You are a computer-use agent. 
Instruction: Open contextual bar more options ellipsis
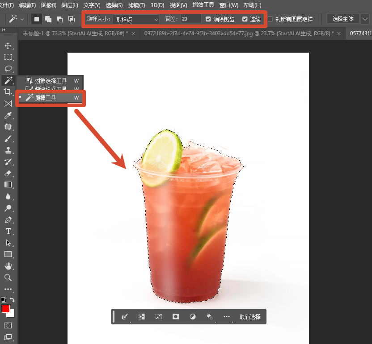tap(227, 316)
